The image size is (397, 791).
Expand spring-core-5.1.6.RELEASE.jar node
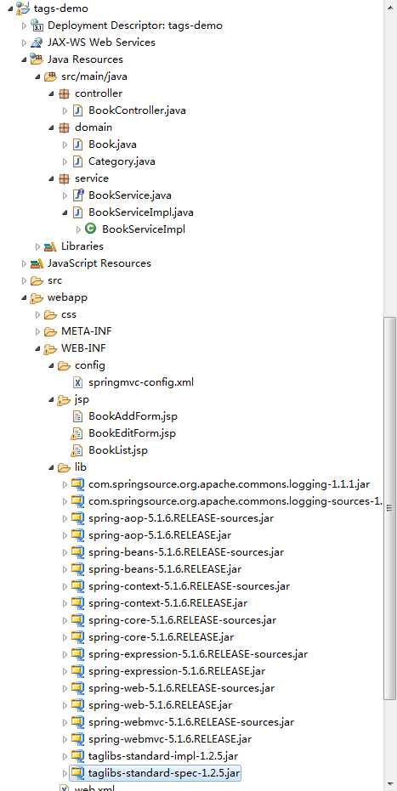(65, 637)
